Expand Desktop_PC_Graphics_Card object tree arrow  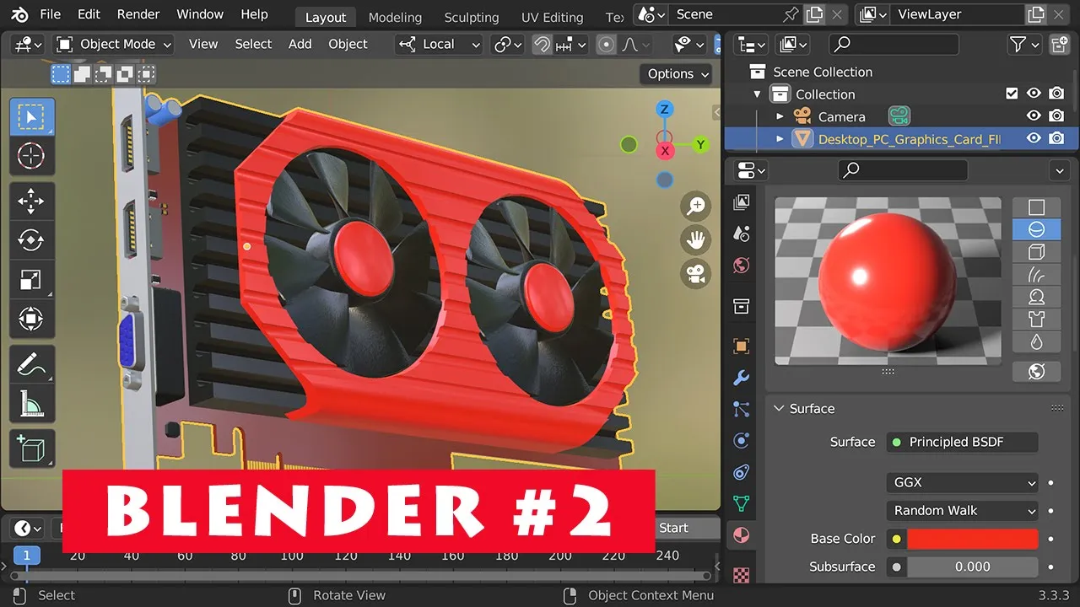pyautogui.click(x=780, y=139)
